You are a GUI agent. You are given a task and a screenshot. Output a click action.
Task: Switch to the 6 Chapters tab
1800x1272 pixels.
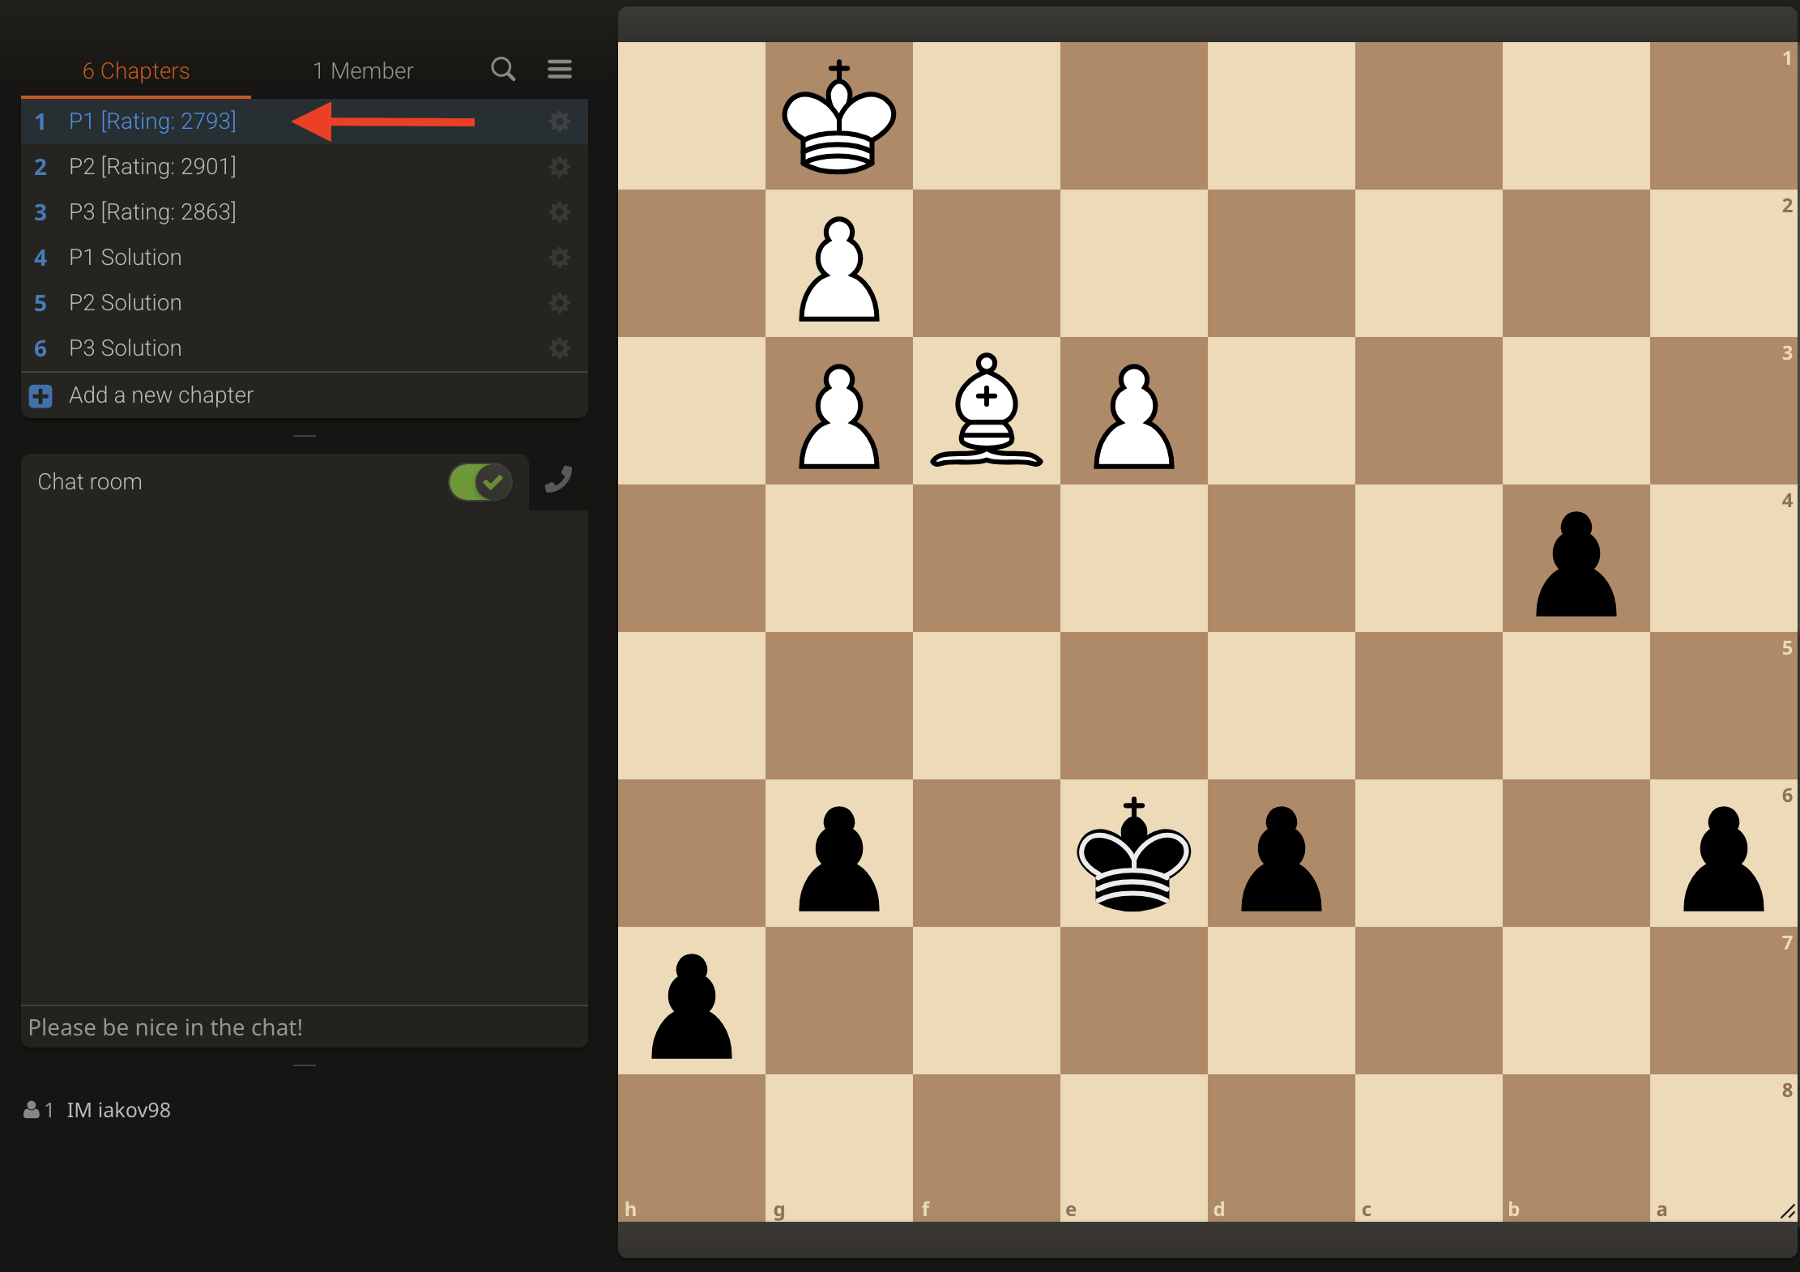pyautogui.click(x=136, y=71)
